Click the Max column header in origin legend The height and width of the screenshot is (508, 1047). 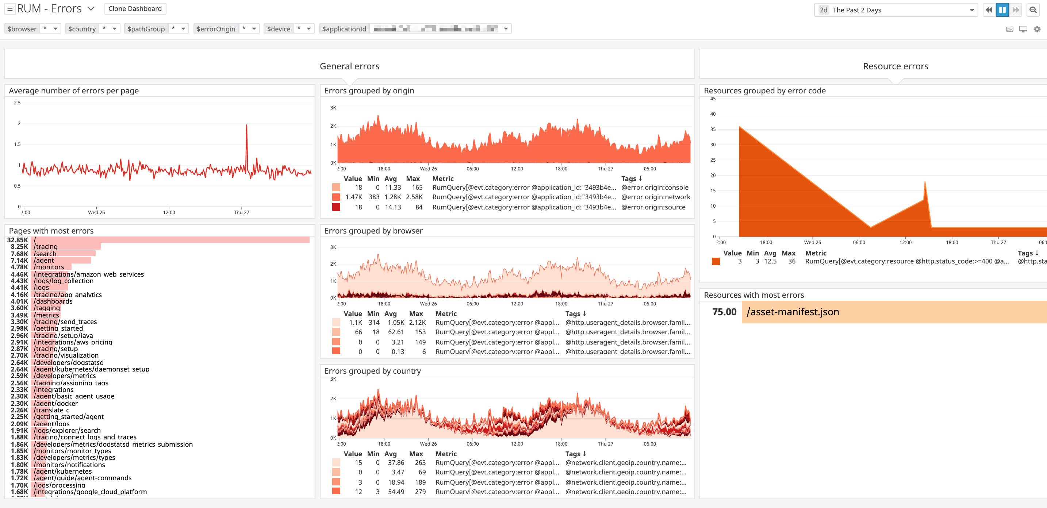tap(413, 179)
